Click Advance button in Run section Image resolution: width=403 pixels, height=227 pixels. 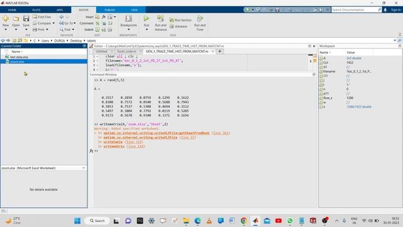pos(178,26)
